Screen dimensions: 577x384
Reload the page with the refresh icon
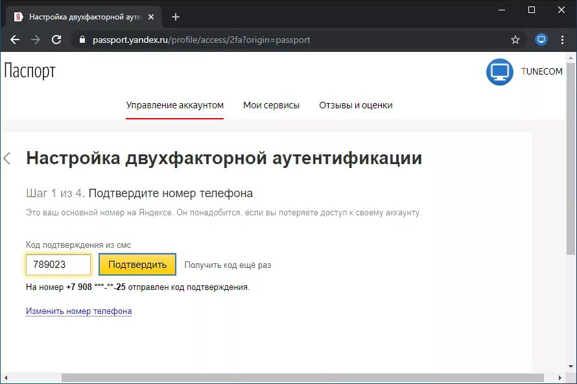pos(56,40)
